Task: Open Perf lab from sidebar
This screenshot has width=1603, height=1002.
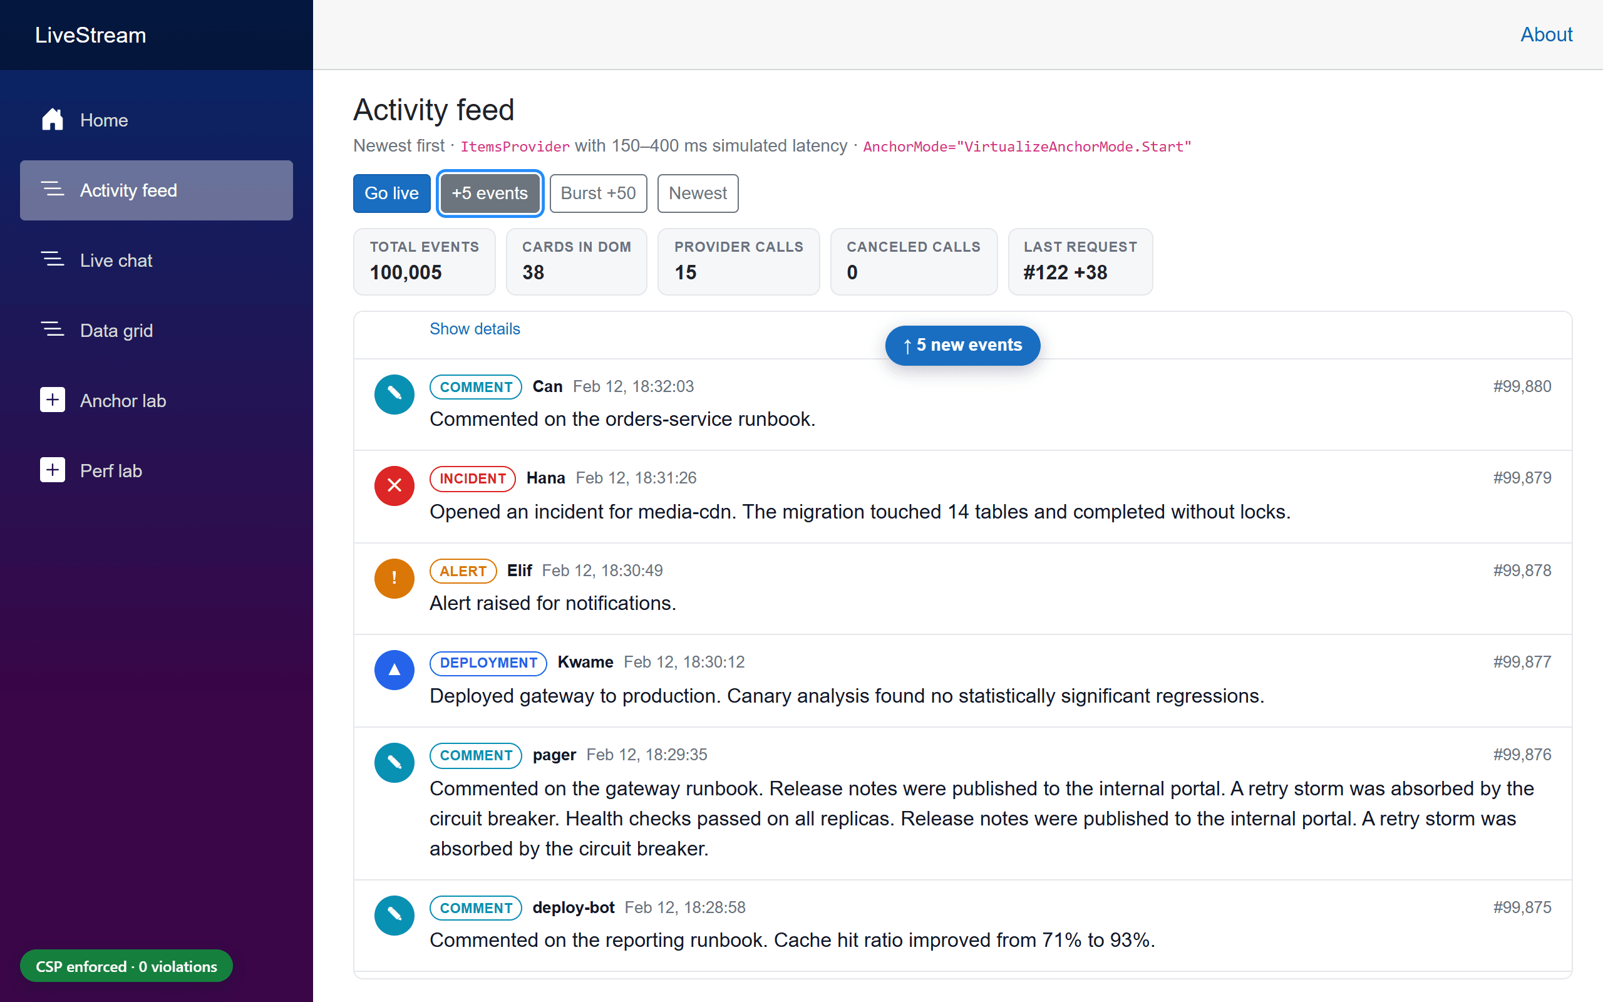Action: 157,470
